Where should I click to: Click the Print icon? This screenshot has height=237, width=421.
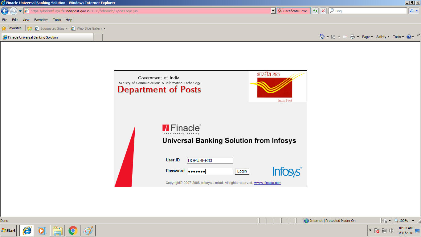(x=352, y=36)
